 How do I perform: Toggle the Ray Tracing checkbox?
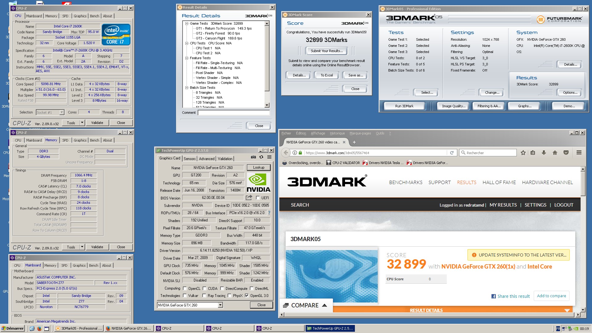[x=204, y=296]
